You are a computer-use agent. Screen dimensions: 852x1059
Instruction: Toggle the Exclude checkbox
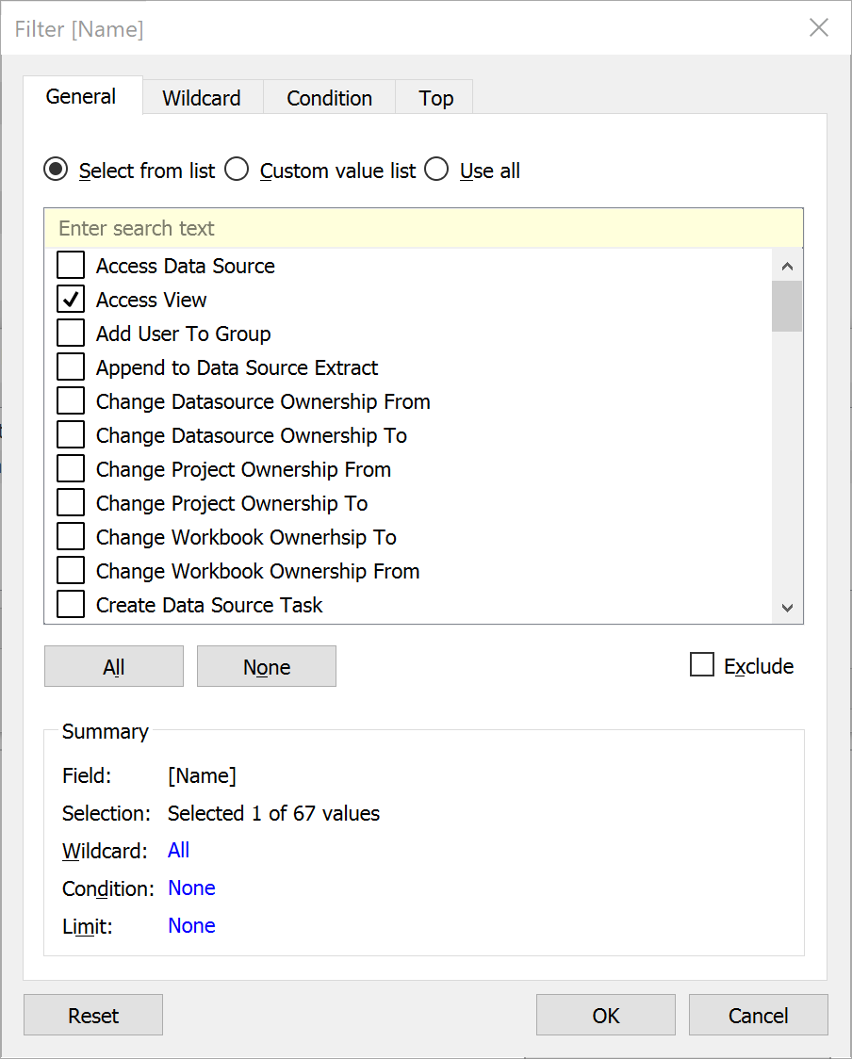(702, 664)
